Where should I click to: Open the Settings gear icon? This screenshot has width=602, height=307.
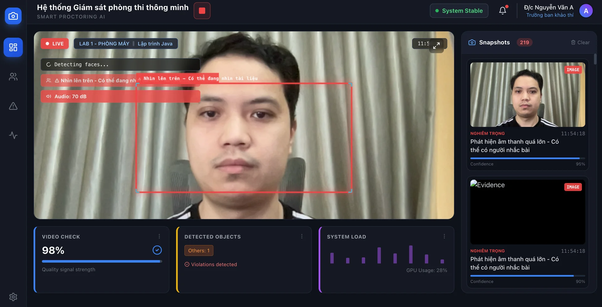[x=13, y=297]
